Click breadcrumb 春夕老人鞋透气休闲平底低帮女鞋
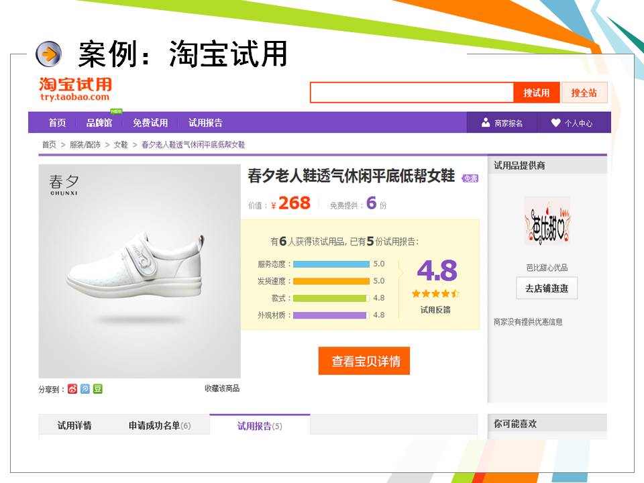The width and height of the screenshot is (644, 483). pyautogui.click(x=193, y=145)
